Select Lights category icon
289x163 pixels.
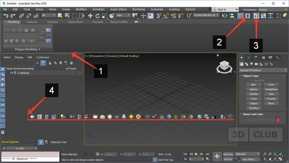point(251,64)
